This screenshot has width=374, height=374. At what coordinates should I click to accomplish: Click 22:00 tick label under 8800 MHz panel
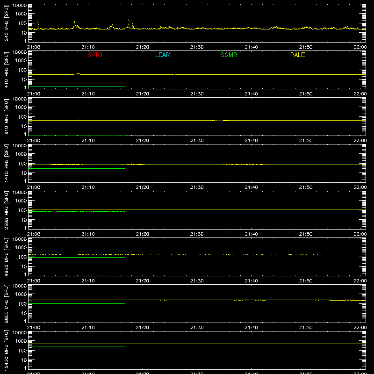[x=360, y=328]
